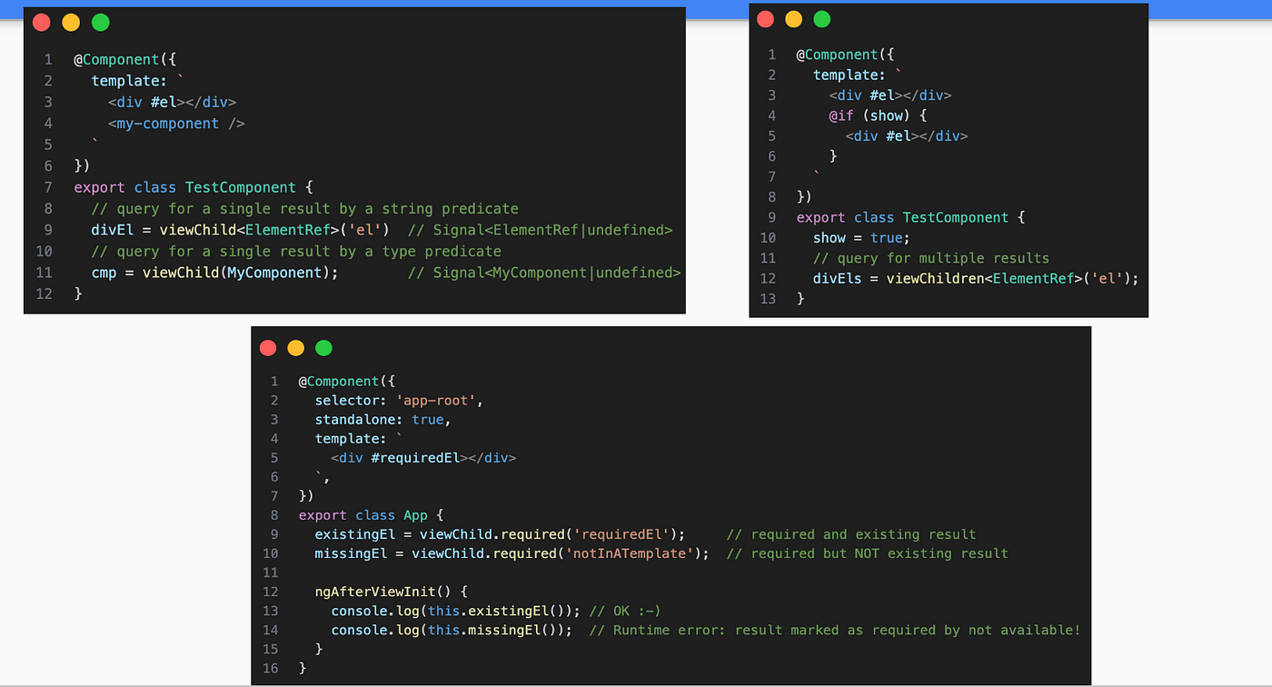
Task: Click the yellow minimize dot of the top-left code window
Action: click(x=72, y=23)
